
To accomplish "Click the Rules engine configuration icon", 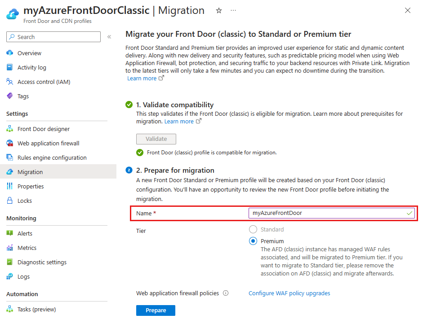I will (9, 157).
